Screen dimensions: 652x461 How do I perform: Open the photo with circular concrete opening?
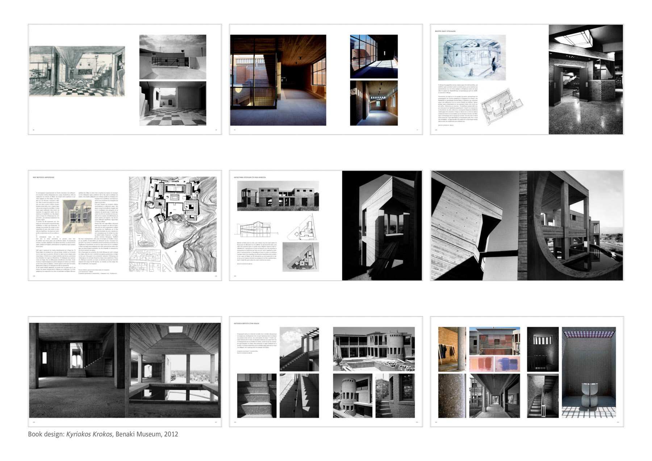click(x=527, y=225)
